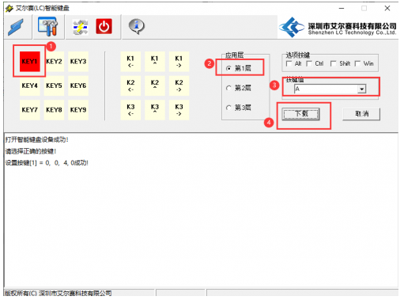The height and width of the screenshot is (300, 404).
Task: Select the K1 left arrow knob key
Action: click(130, 62)
